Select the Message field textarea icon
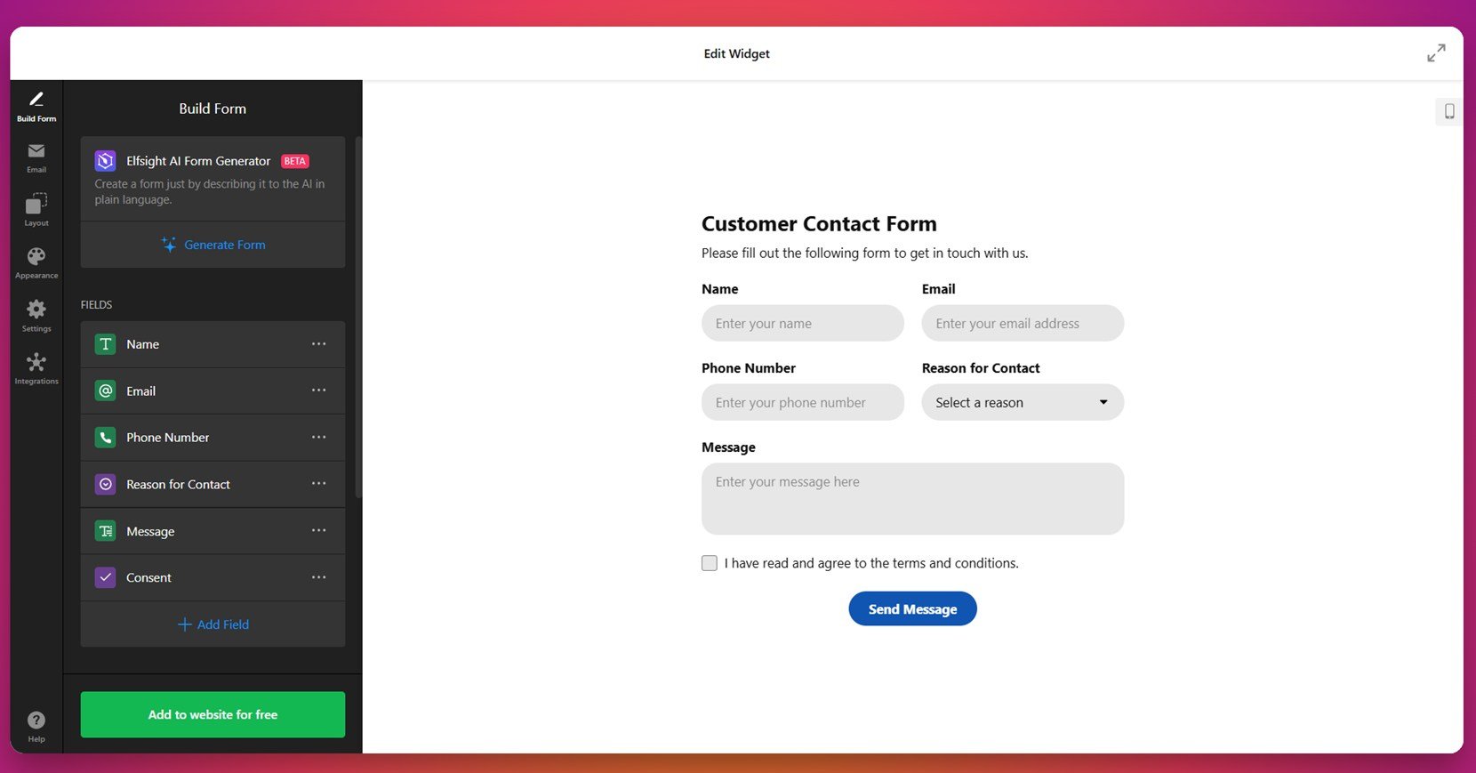This screenshot has width=1476, height=773. point(105,531)
